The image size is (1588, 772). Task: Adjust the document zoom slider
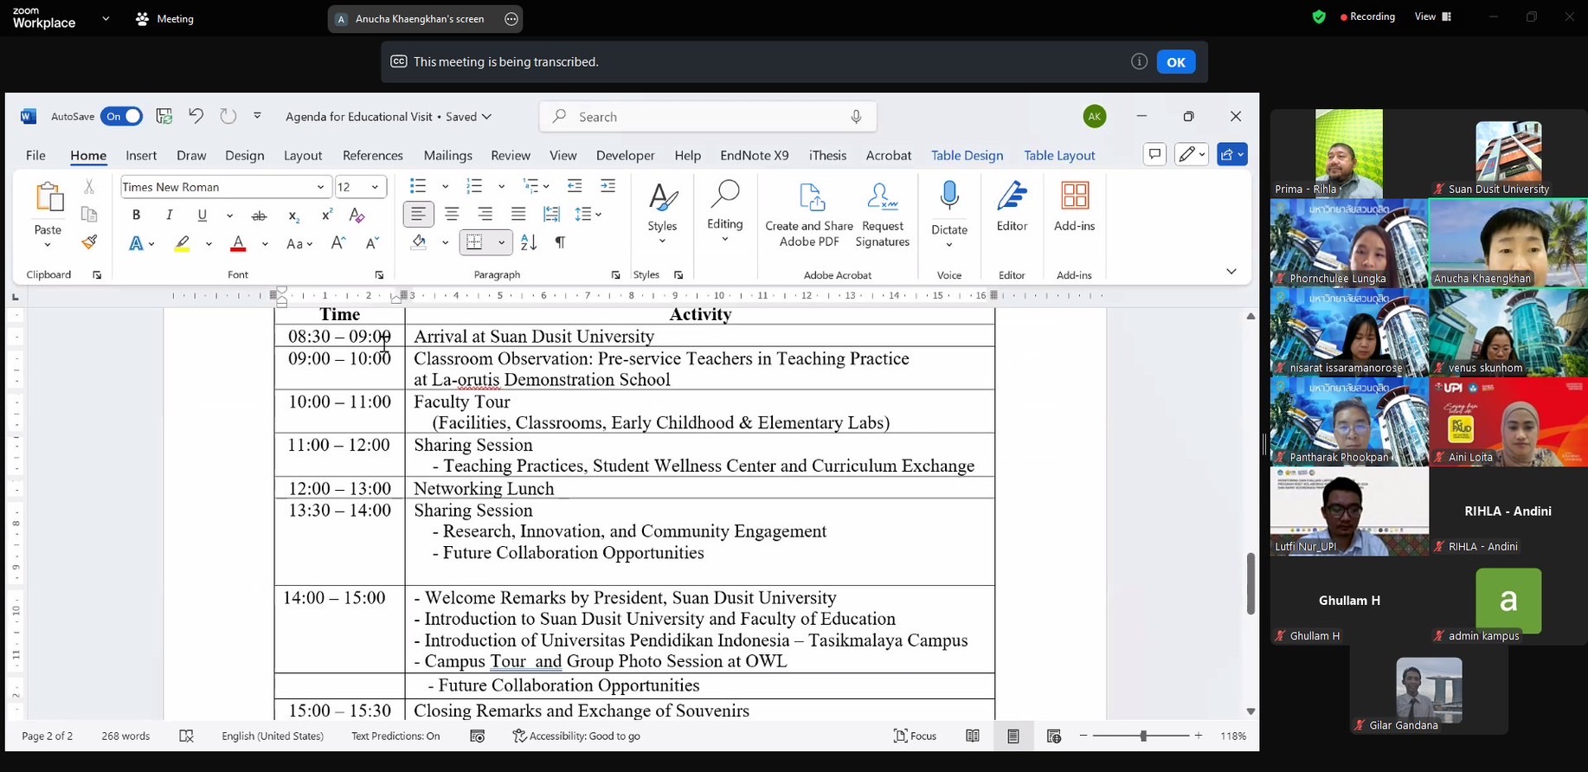[1143, 736]
